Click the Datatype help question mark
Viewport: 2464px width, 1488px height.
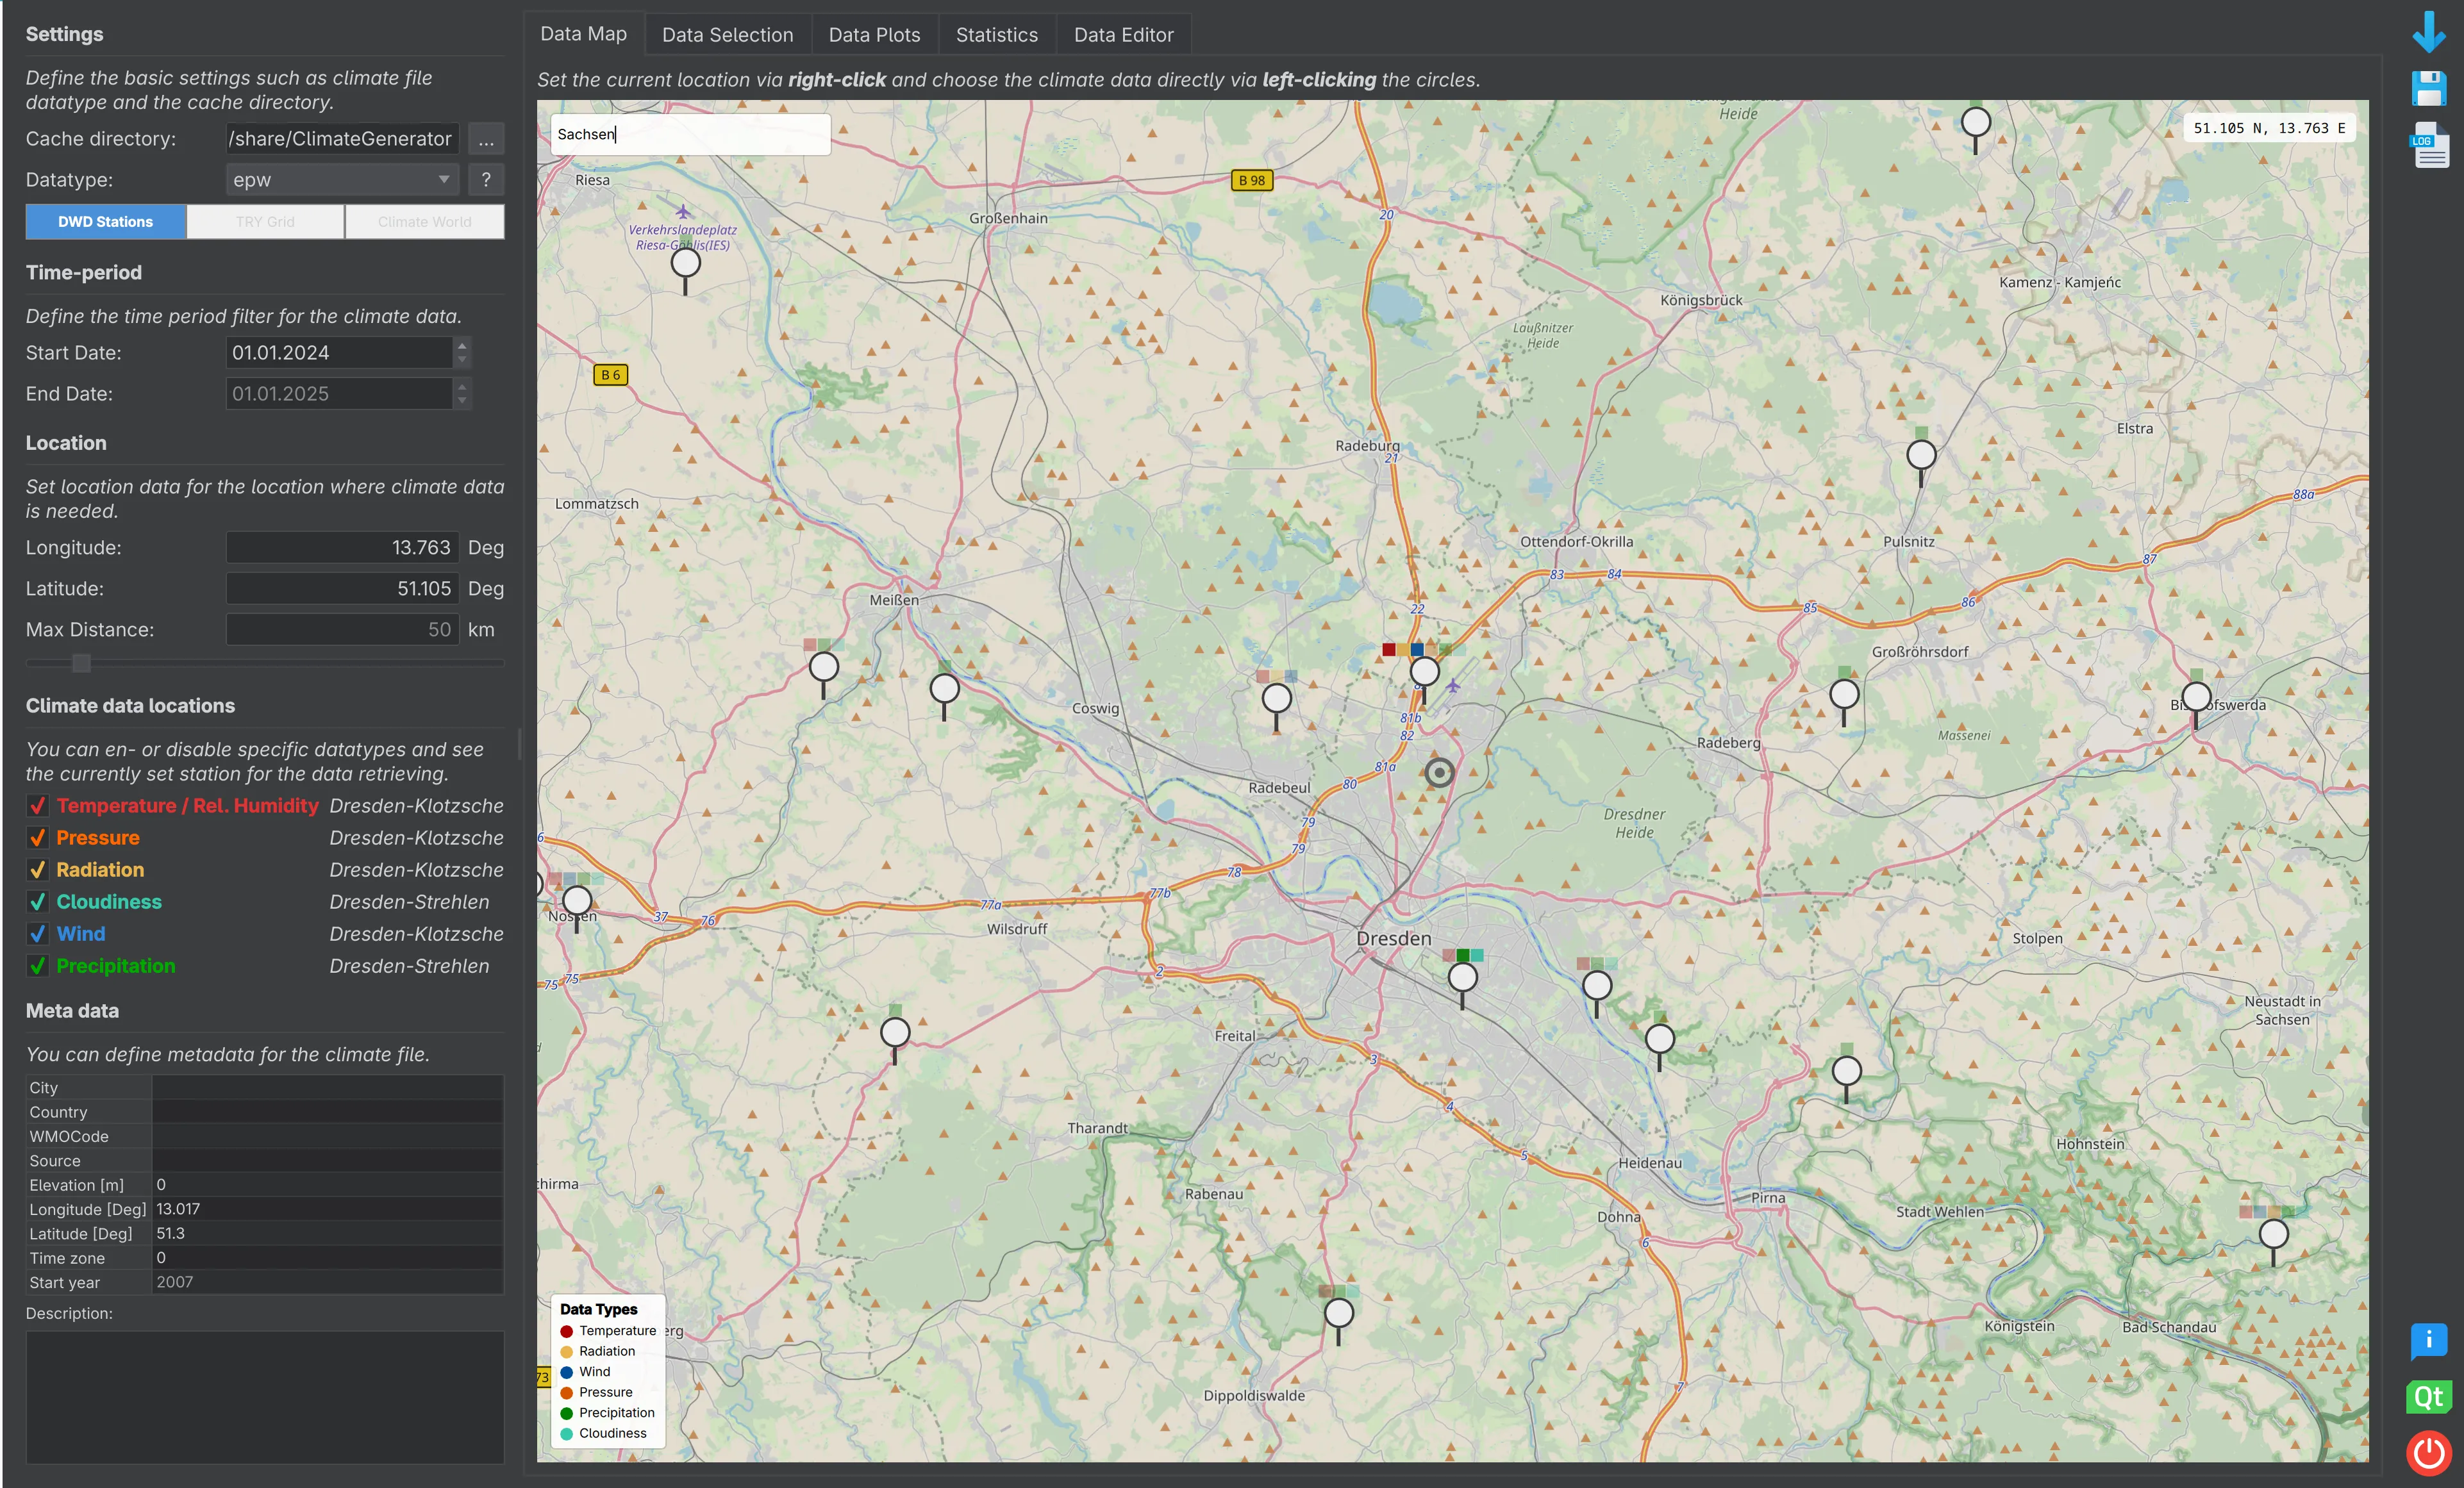pos(486,180)
